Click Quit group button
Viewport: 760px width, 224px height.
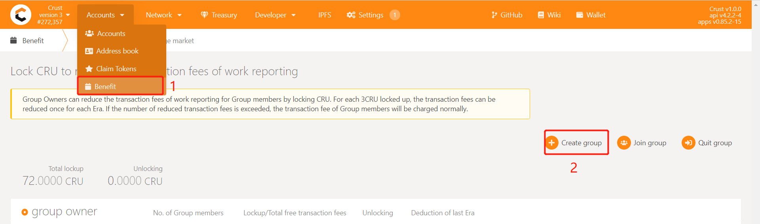tap(707, 142)
